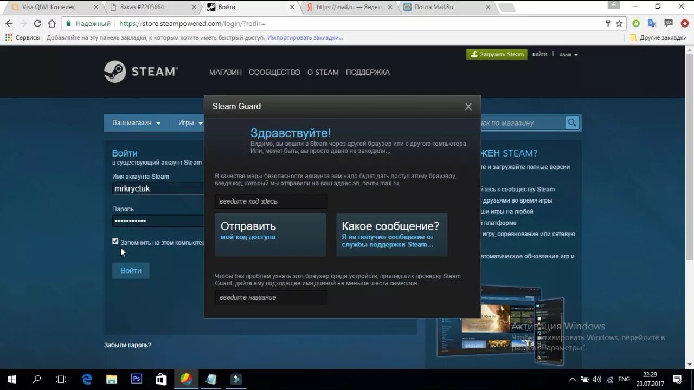This screenshot has width=694, height=390.
Task: Open the Сервисы apps shortcut
Action: pyautogui.click(x=23, y=37)
